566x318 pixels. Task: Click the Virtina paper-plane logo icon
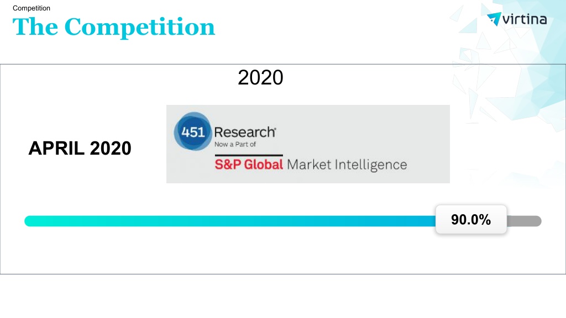[494, 19]
